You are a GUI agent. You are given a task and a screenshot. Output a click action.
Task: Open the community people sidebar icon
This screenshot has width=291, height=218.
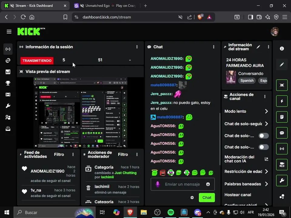coord(8,117)
